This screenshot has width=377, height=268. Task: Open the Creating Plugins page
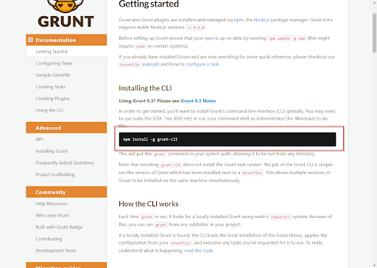tap(53, 98)
